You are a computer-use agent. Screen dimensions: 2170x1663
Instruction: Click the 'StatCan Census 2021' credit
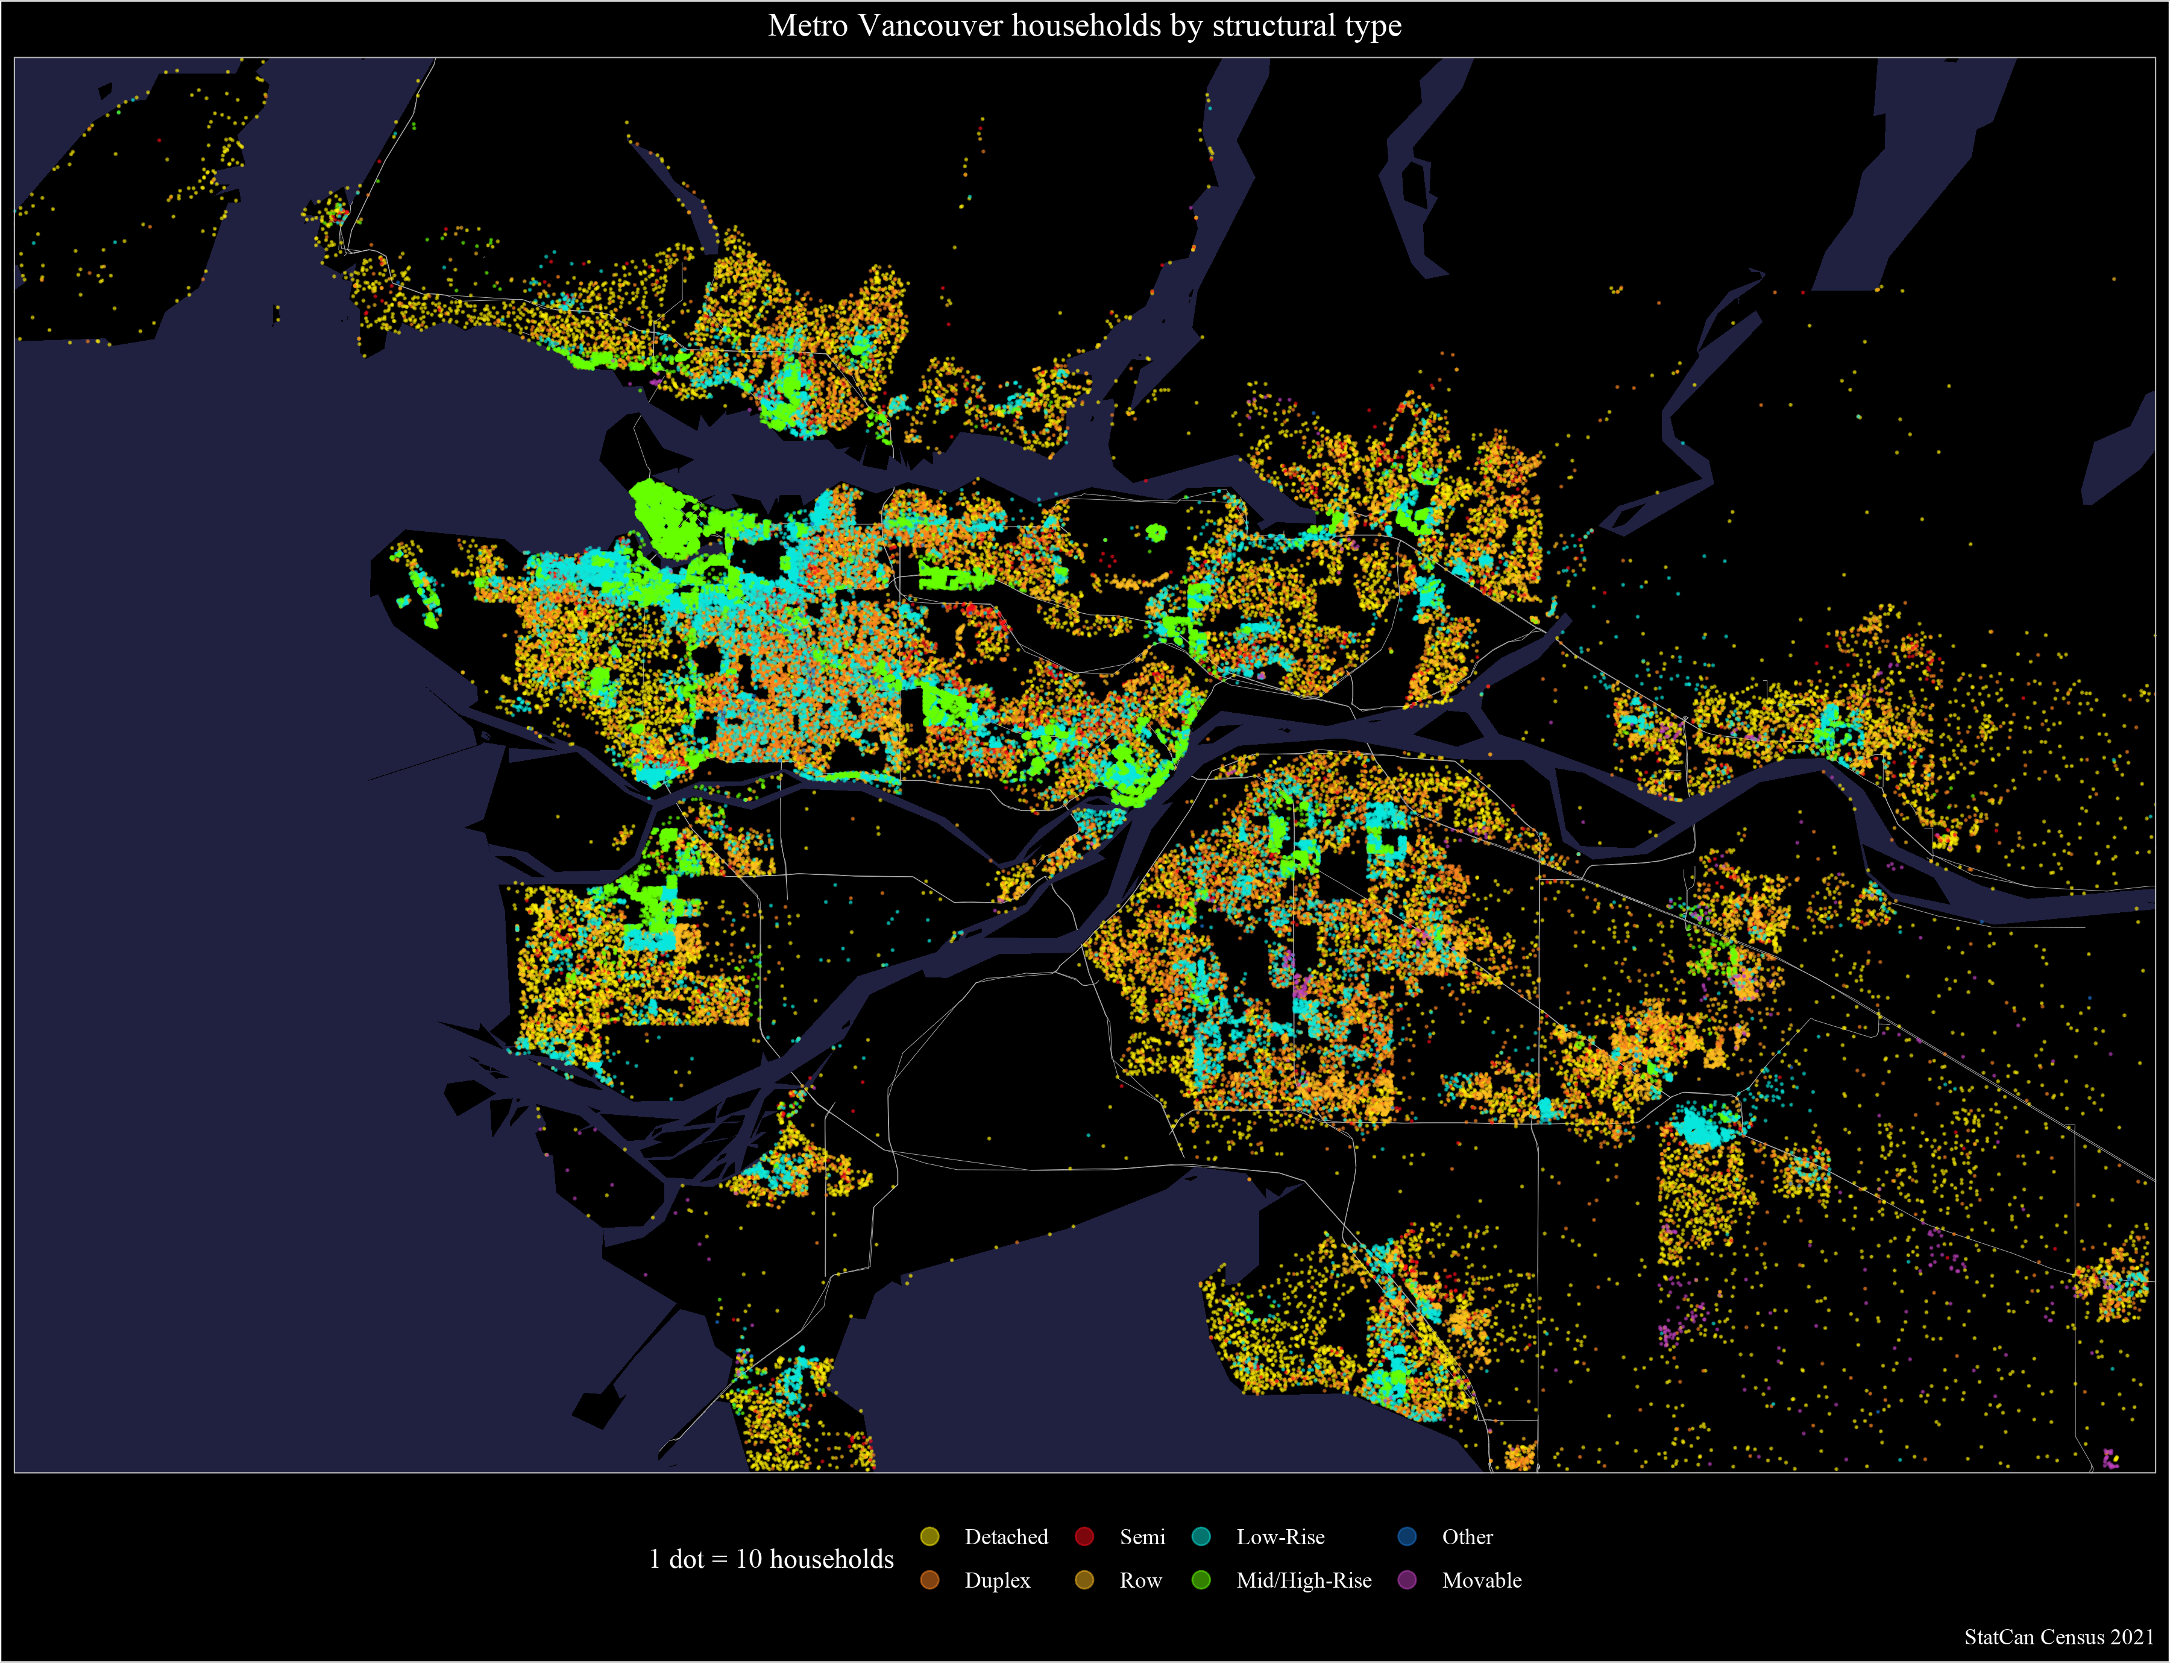(x=2059, y=1637)
